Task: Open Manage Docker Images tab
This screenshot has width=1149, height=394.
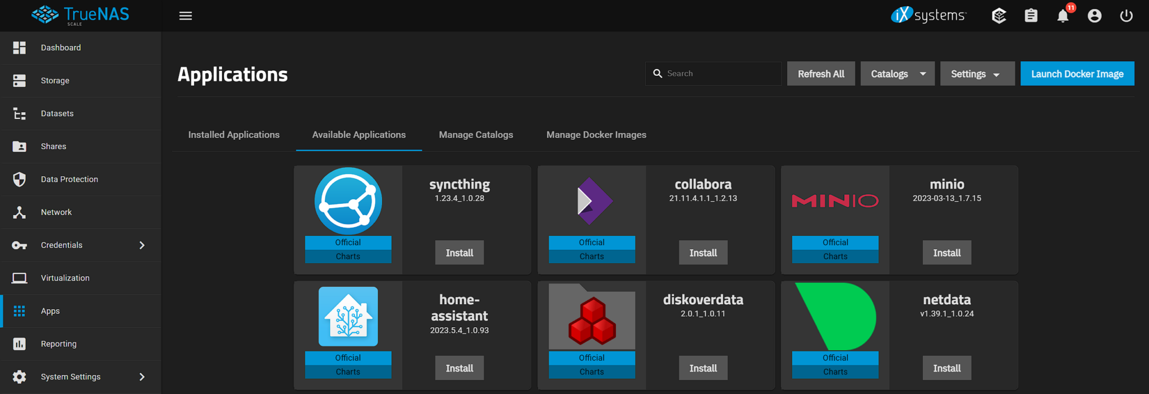Action: 596,135
